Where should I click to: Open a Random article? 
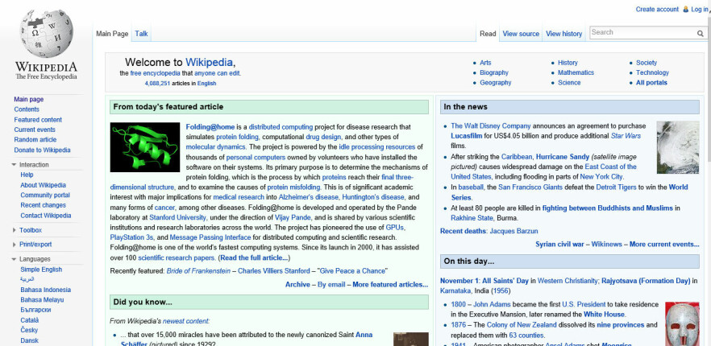point(35,139)
